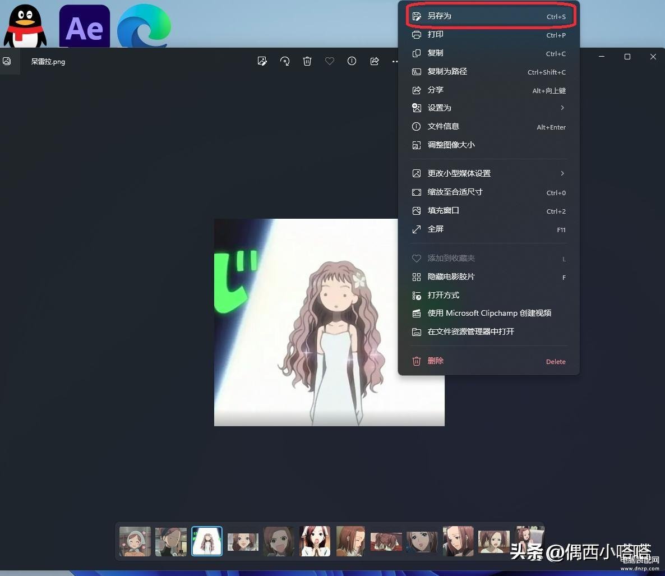The width and height of the screenshot is (665, 576).
Task: Choose 在文件资源管理器中打开
Action: pos(488,331)
